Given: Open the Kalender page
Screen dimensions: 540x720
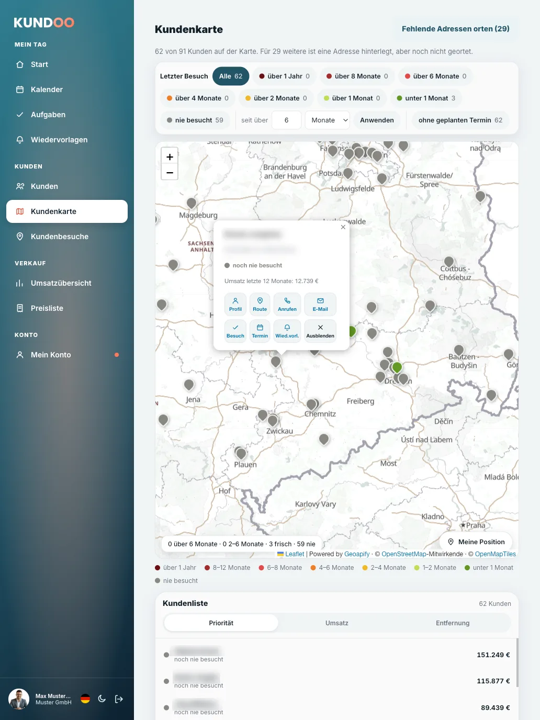Looking at the screenshot, I should [67, 89].
